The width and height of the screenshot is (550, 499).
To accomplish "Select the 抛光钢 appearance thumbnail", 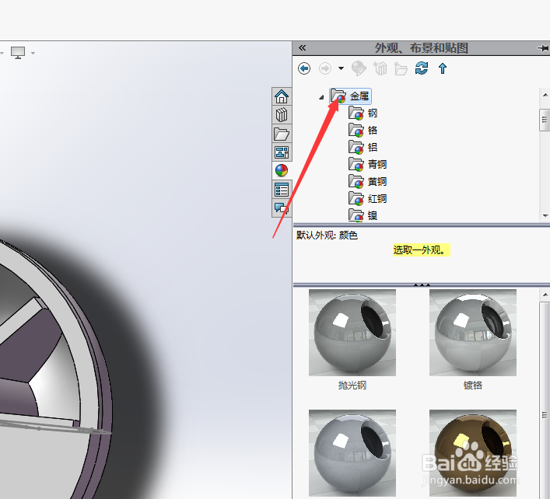I will click(352, 333).
